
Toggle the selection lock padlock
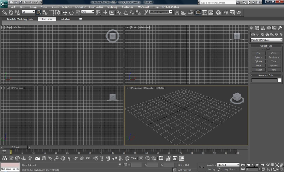click(120, 165)
